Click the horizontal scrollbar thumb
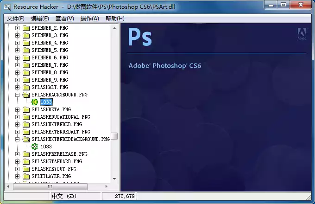Screen dimensions: 315x204 50,186
